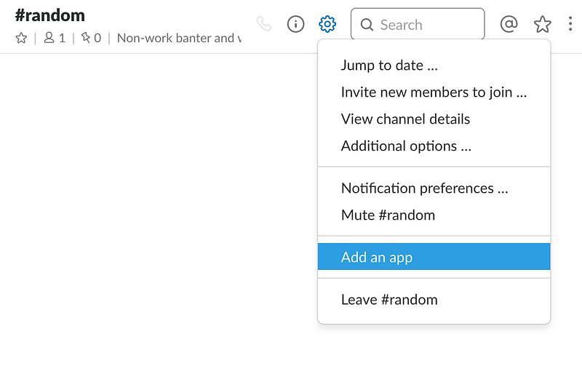Viewport: 582px width, 390px height.
Task: Open mentions and reactions @ icon
Action: (x=509, y=24)
